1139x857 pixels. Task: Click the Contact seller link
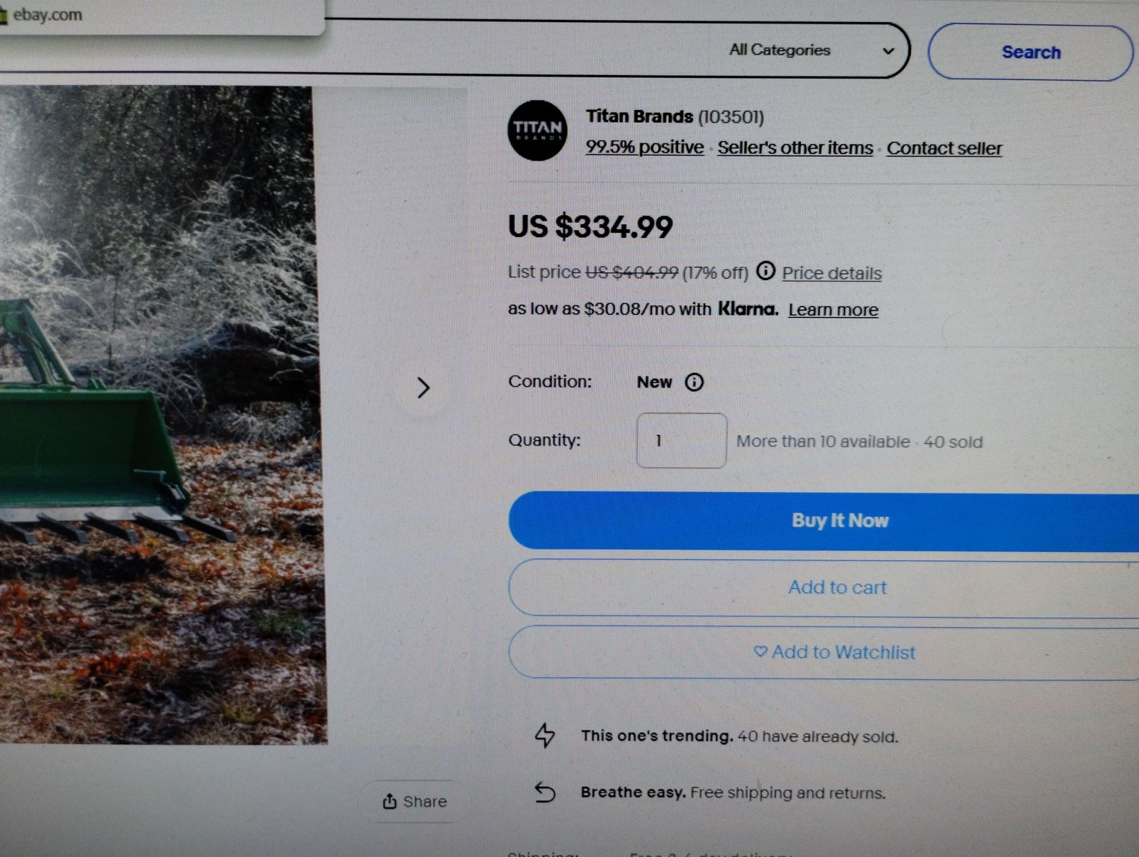pyautogui.click(x=944, y=149)
